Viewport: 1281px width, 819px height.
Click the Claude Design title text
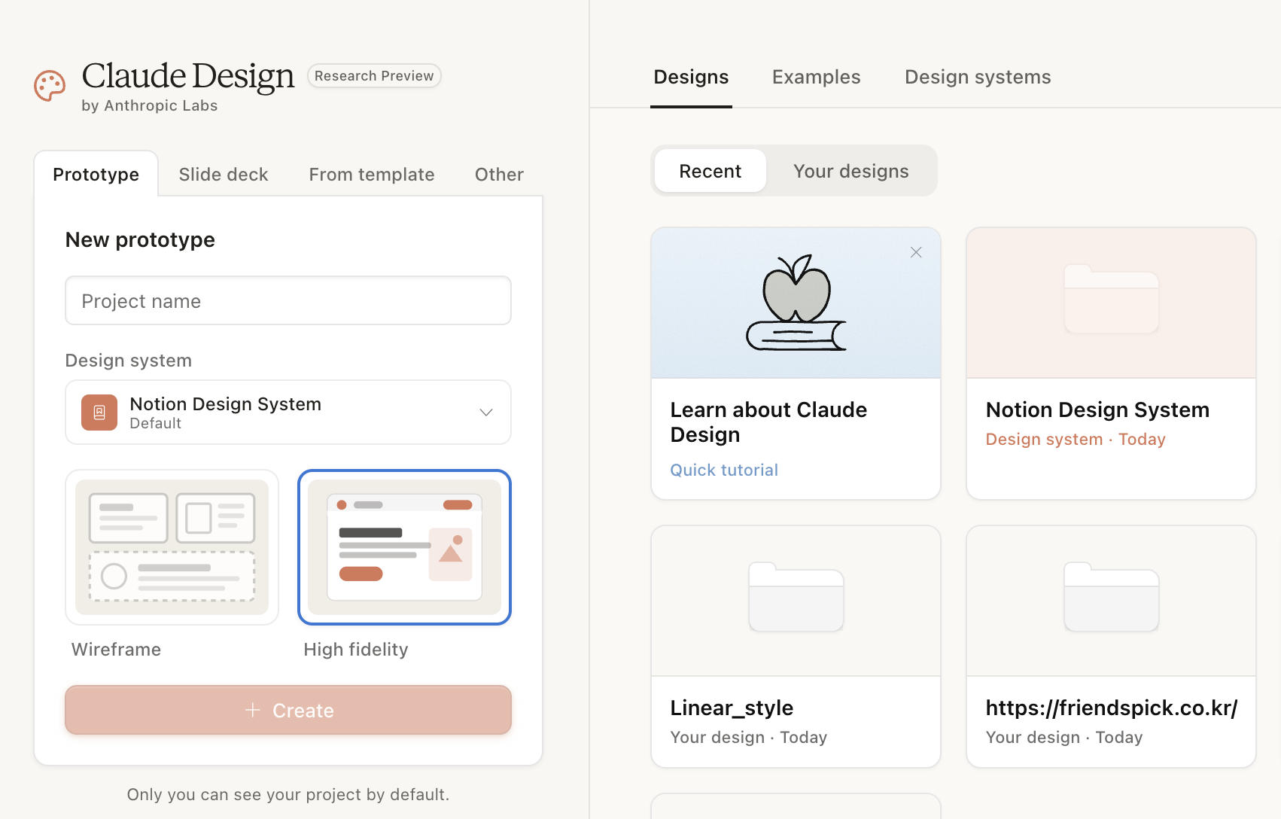pos(188,76)
